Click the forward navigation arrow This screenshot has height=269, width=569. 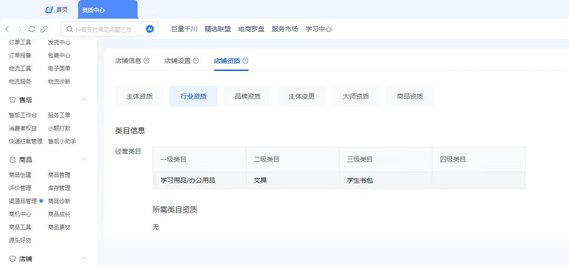click(20, 29)
